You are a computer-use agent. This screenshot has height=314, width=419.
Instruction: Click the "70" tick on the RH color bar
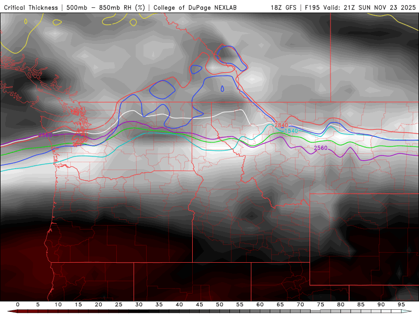point(300,305)
